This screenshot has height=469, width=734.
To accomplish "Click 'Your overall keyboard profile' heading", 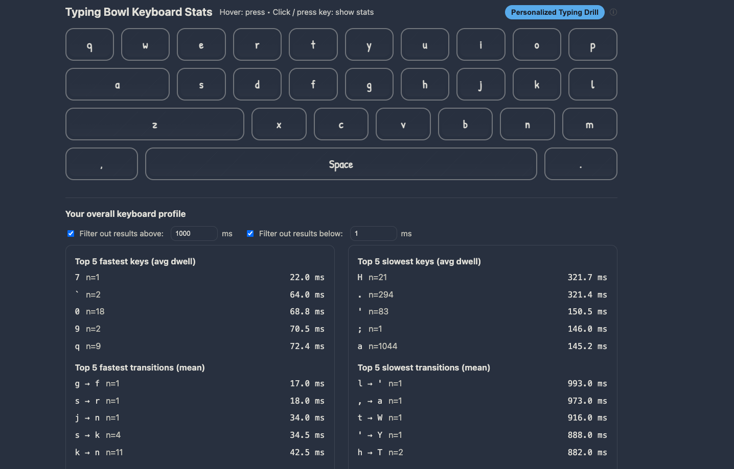I will point(126,214).
